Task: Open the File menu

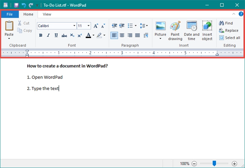Action: pyautogui.click(x=10, y=14)
